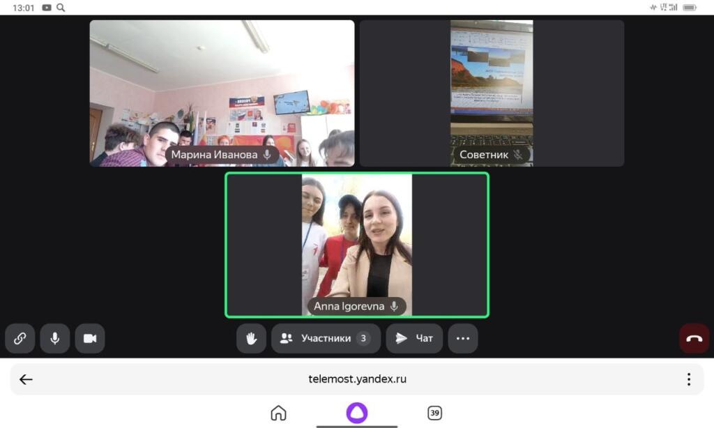This screenshot has height=428, width=714.
Task: Copy the meeting invite link icon
Action: point(20,338)
